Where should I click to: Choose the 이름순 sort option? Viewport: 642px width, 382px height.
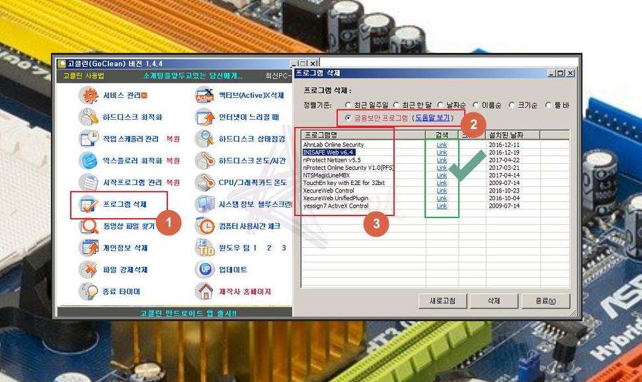coord(476,105)
